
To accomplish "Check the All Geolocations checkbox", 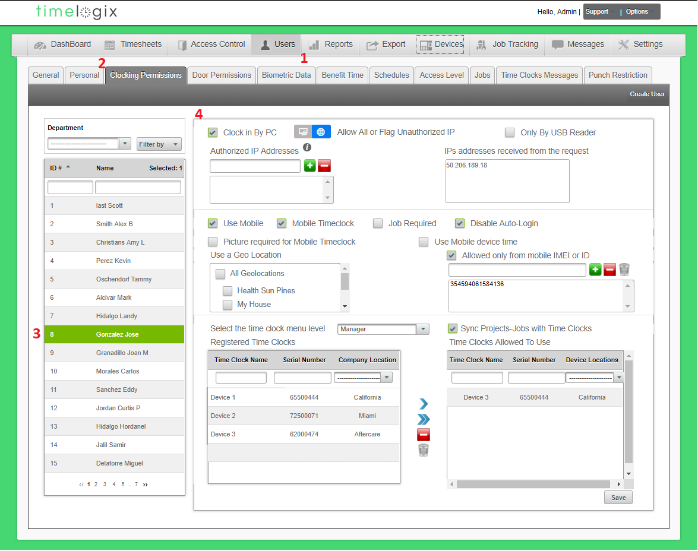I will pos(220,274).
